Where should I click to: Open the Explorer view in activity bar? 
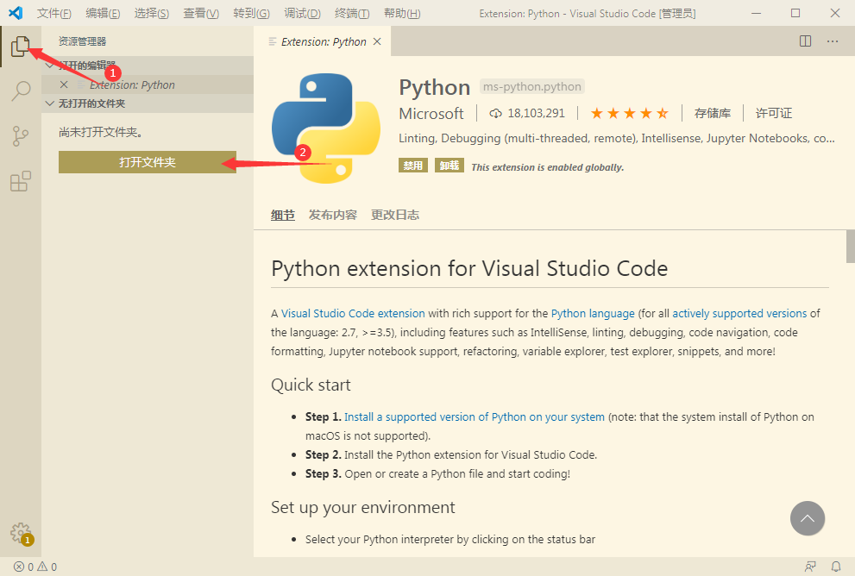pos(21,47)
